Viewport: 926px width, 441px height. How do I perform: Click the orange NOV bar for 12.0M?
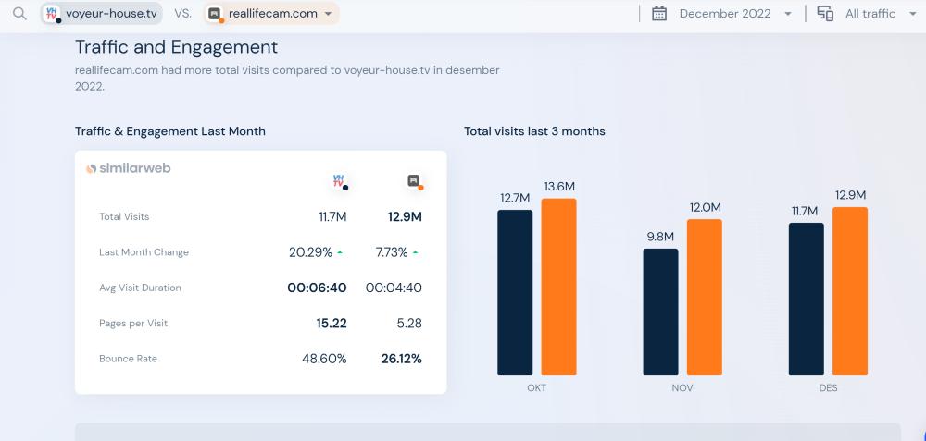pyautogui.click(x=704, y=297)
